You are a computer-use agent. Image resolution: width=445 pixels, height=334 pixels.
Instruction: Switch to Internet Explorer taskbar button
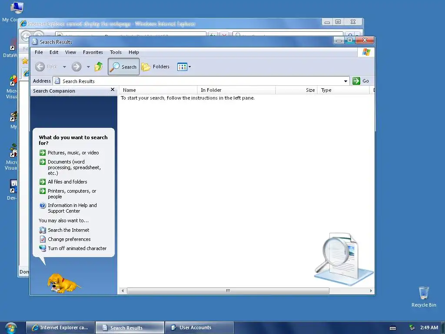[x=60, y=327]
